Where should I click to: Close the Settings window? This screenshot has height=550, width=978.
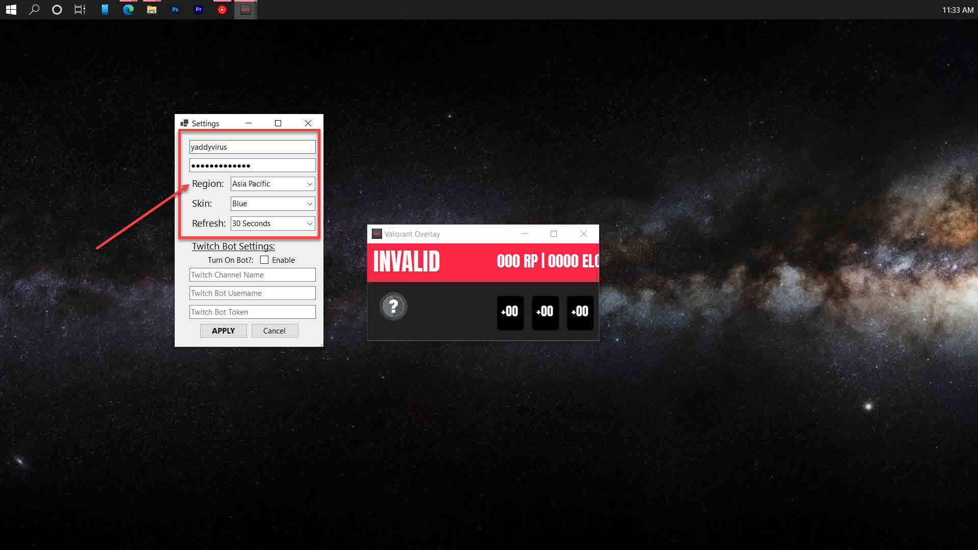tap(308, 123)
